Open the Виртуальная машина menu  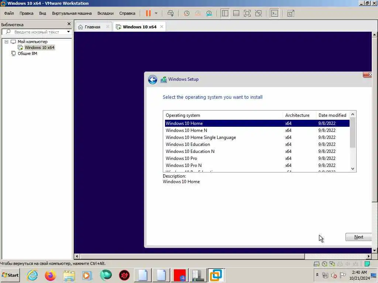tap(72, 13)
